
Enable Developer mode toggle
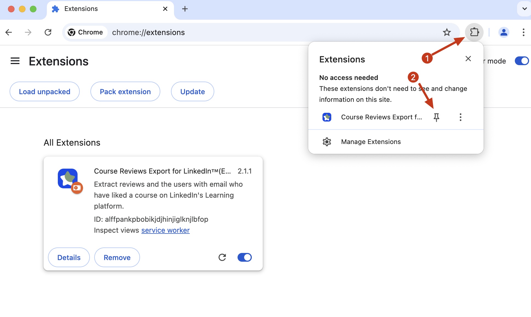click(522, 61)
